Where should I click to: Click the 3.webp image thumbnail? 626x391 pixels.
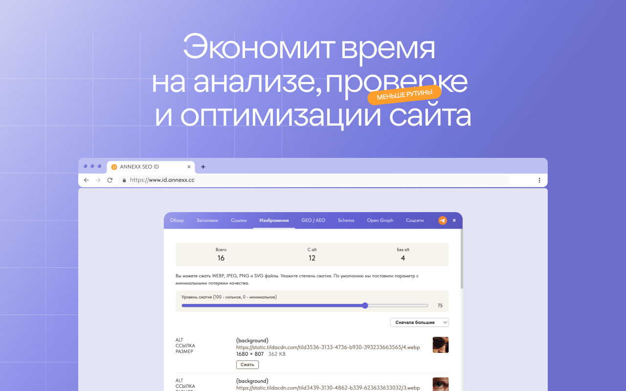click(x=441, y=384)
